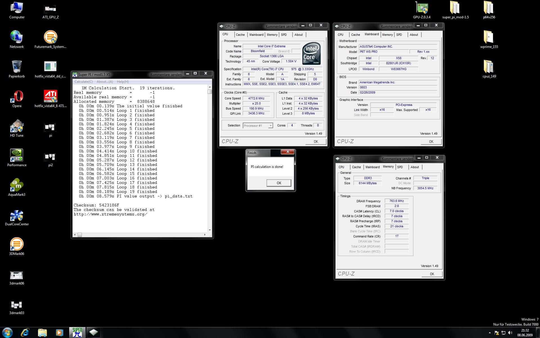Select Memory tab in Mainboard CPU-Z window

tap(387, 35)
